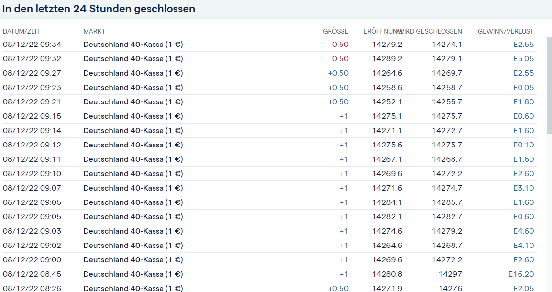Open the market name in the 09:00 row
552x292 pixels.
(x=133, y=260)
